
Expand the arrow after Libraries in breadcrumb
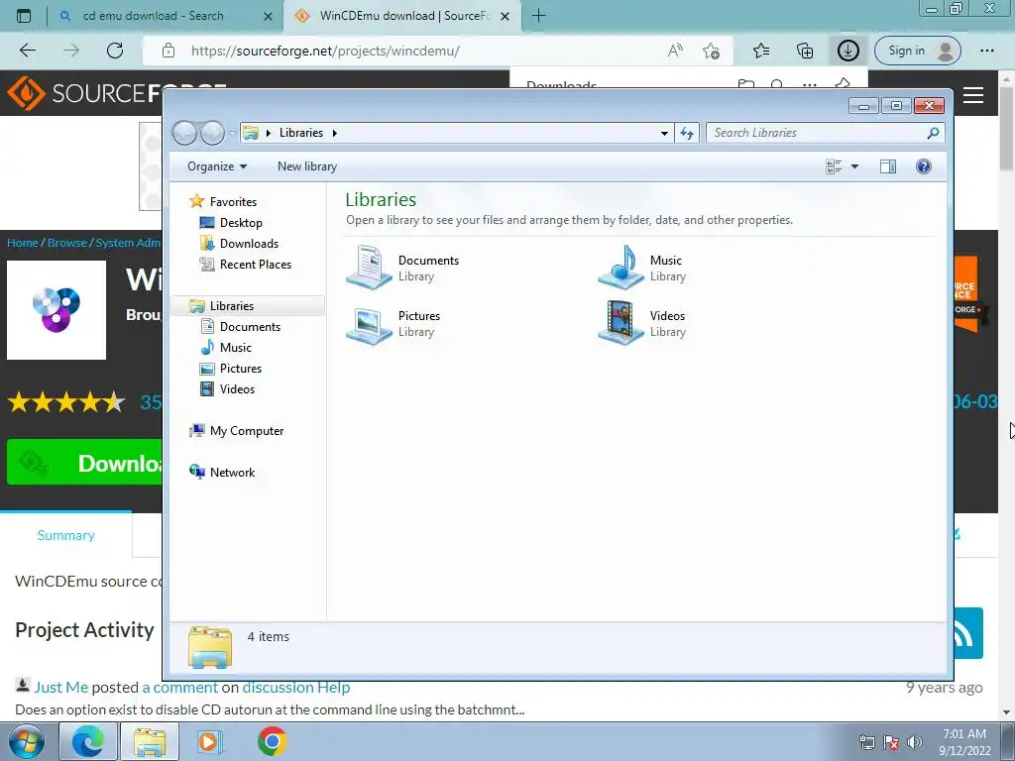335,134
